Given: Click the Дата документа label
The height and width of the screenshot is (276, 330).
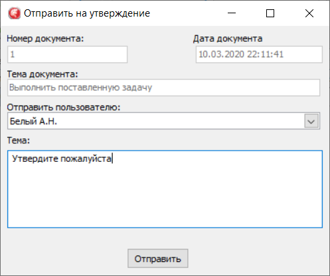Looking at the screenshot, I should (x=228, y=38).
